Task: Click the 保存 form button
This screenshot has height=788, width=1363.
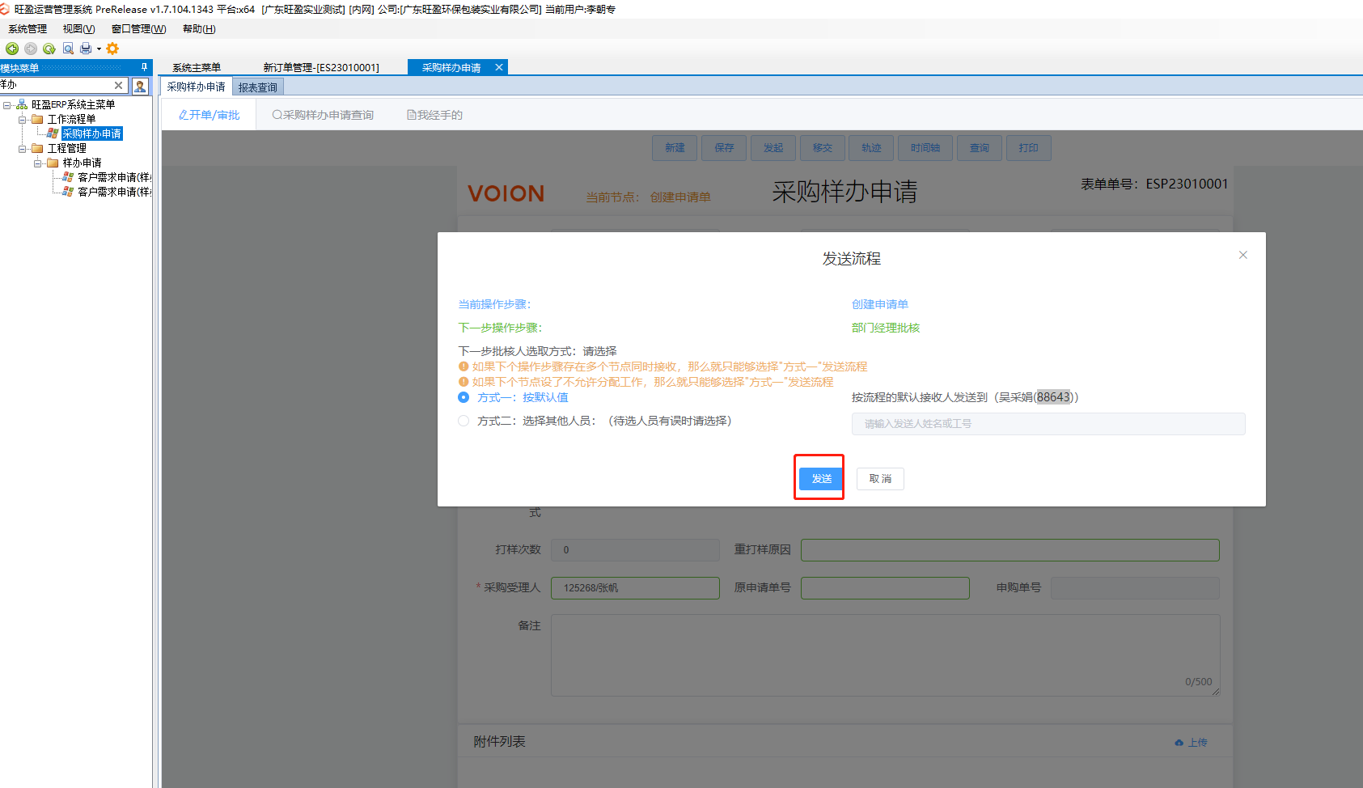Action: click(x=724, y=148)
